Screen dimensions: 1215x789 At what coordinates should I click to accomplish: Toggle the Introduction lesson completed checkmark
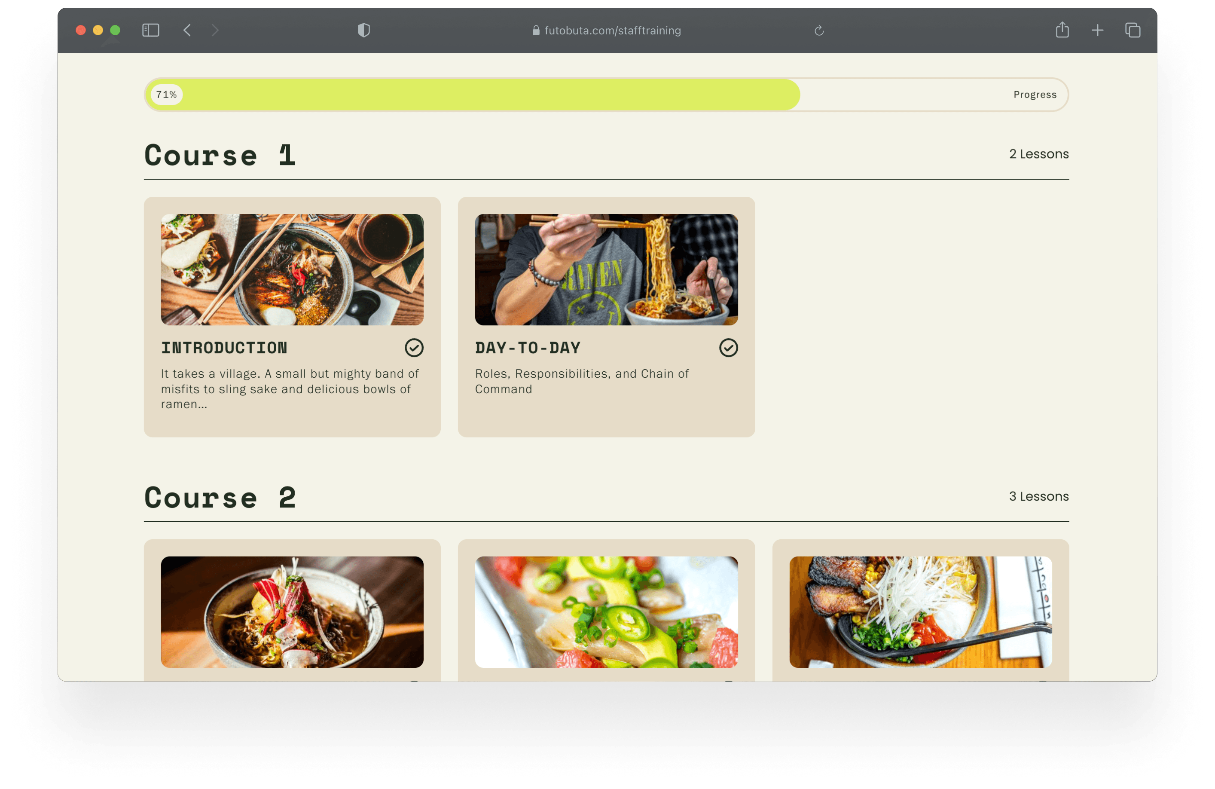[x=414, y=348]
